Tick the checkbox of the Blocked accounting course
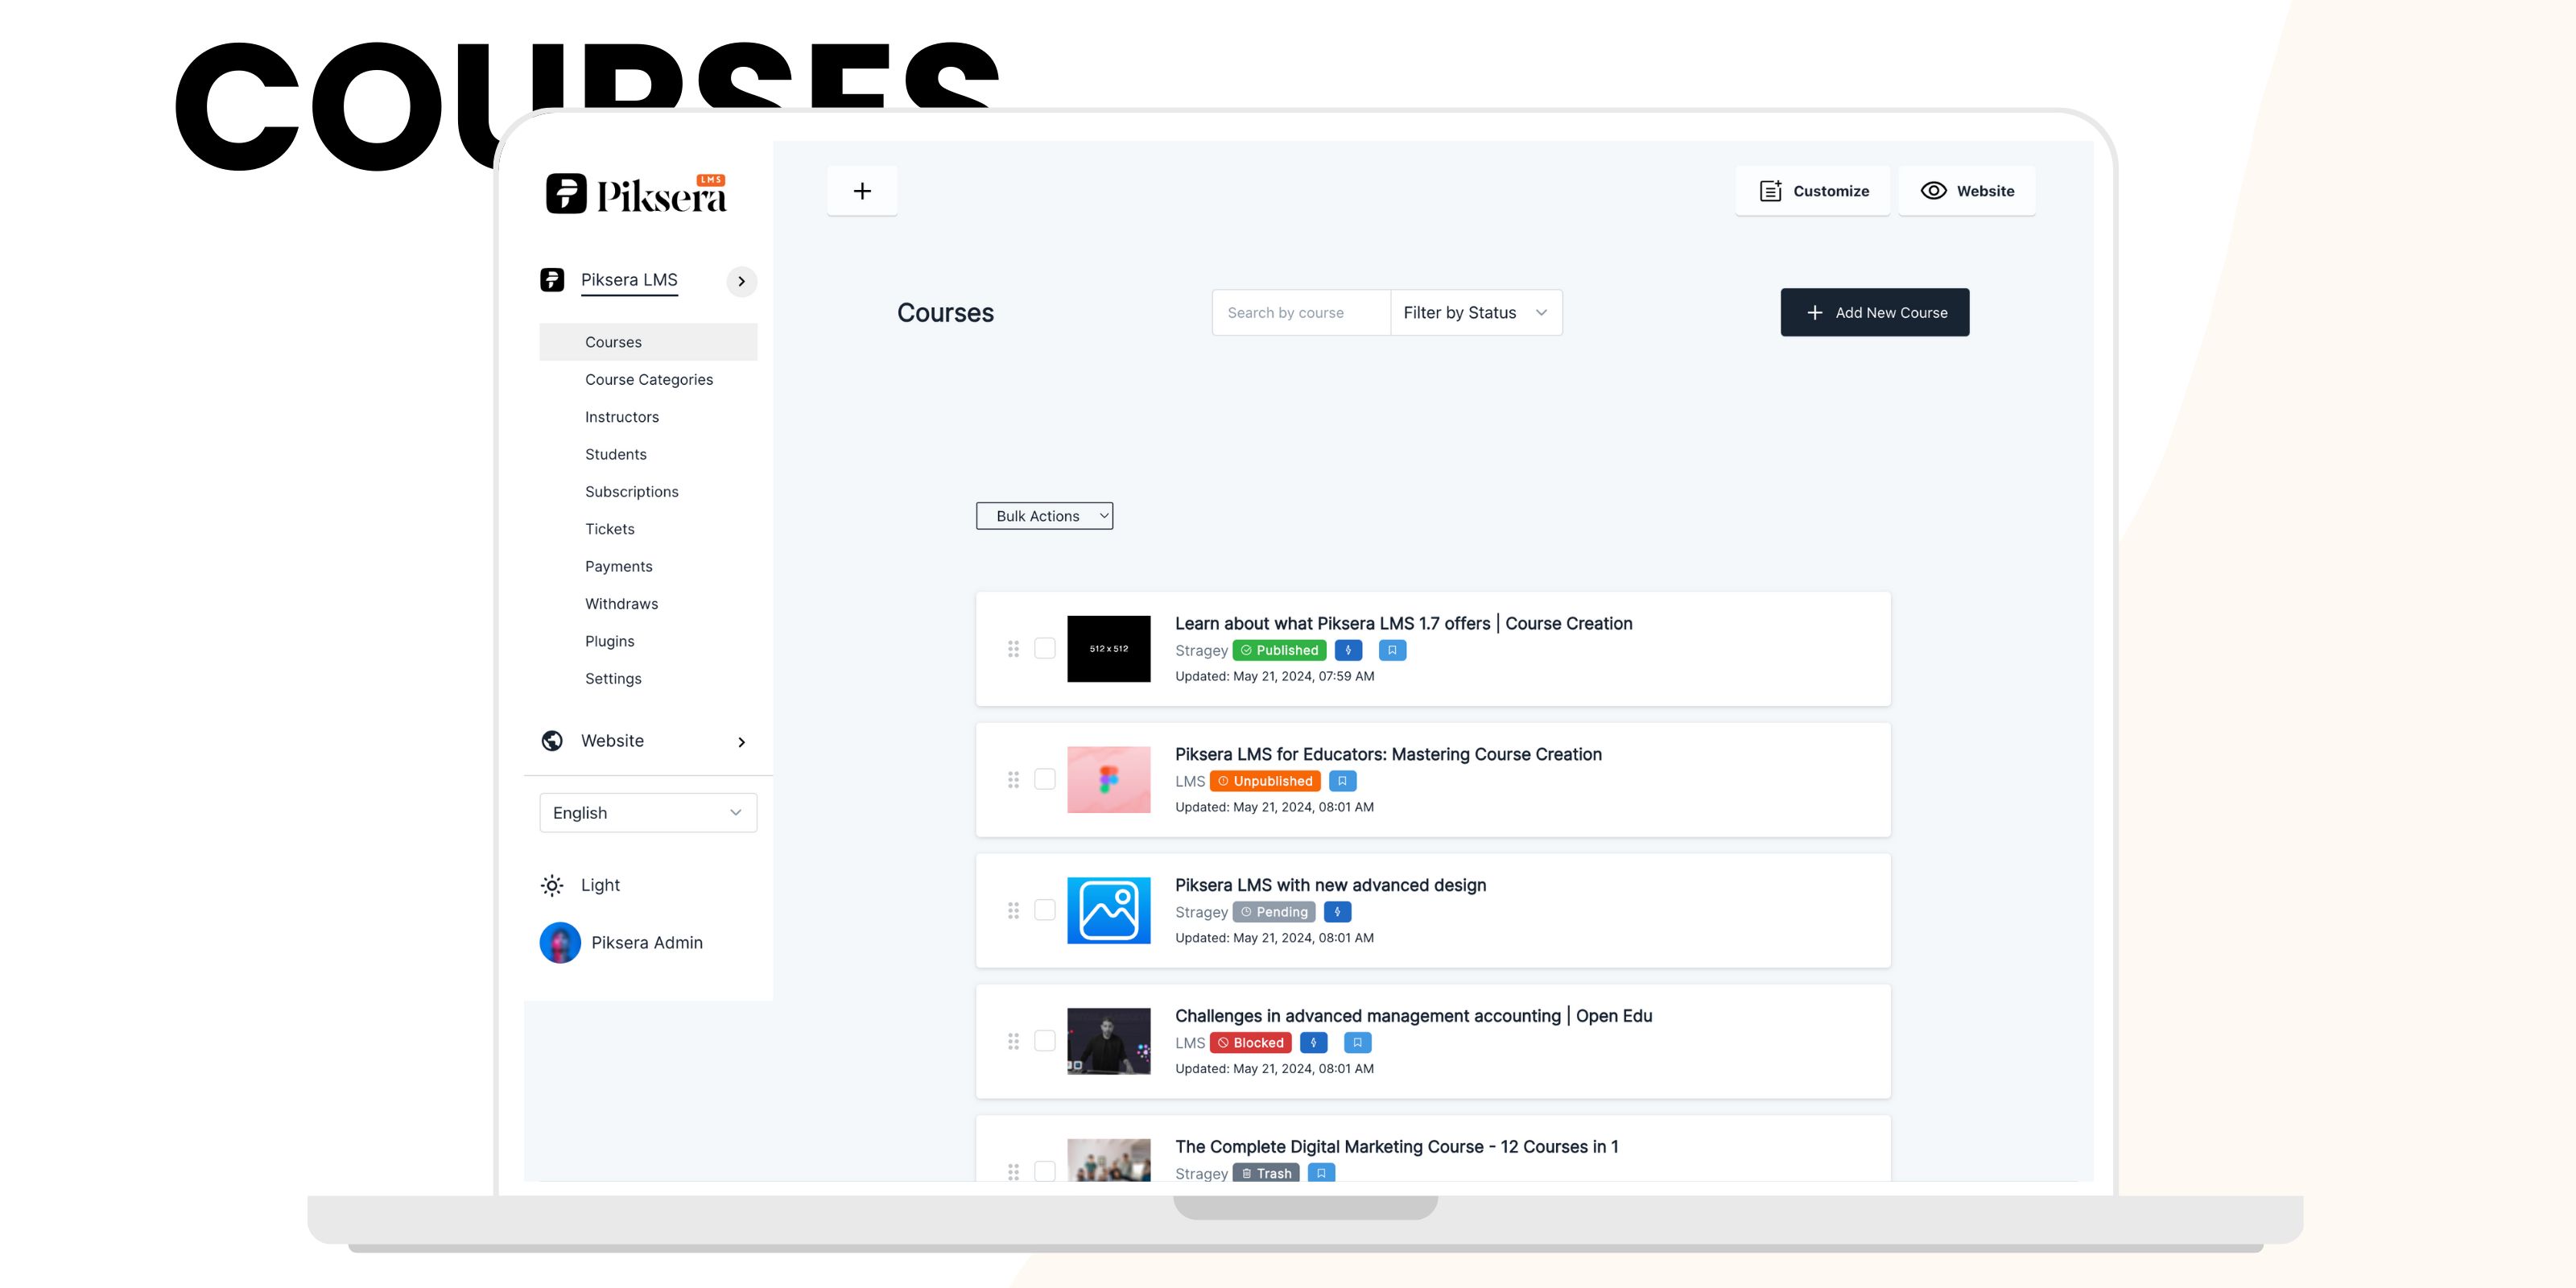This screenshot has height=1288, width=2576. click(1044, 1041)
